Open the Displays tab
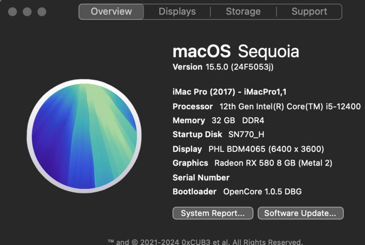This screenshot has height=245, width=365. click(177, 11)
